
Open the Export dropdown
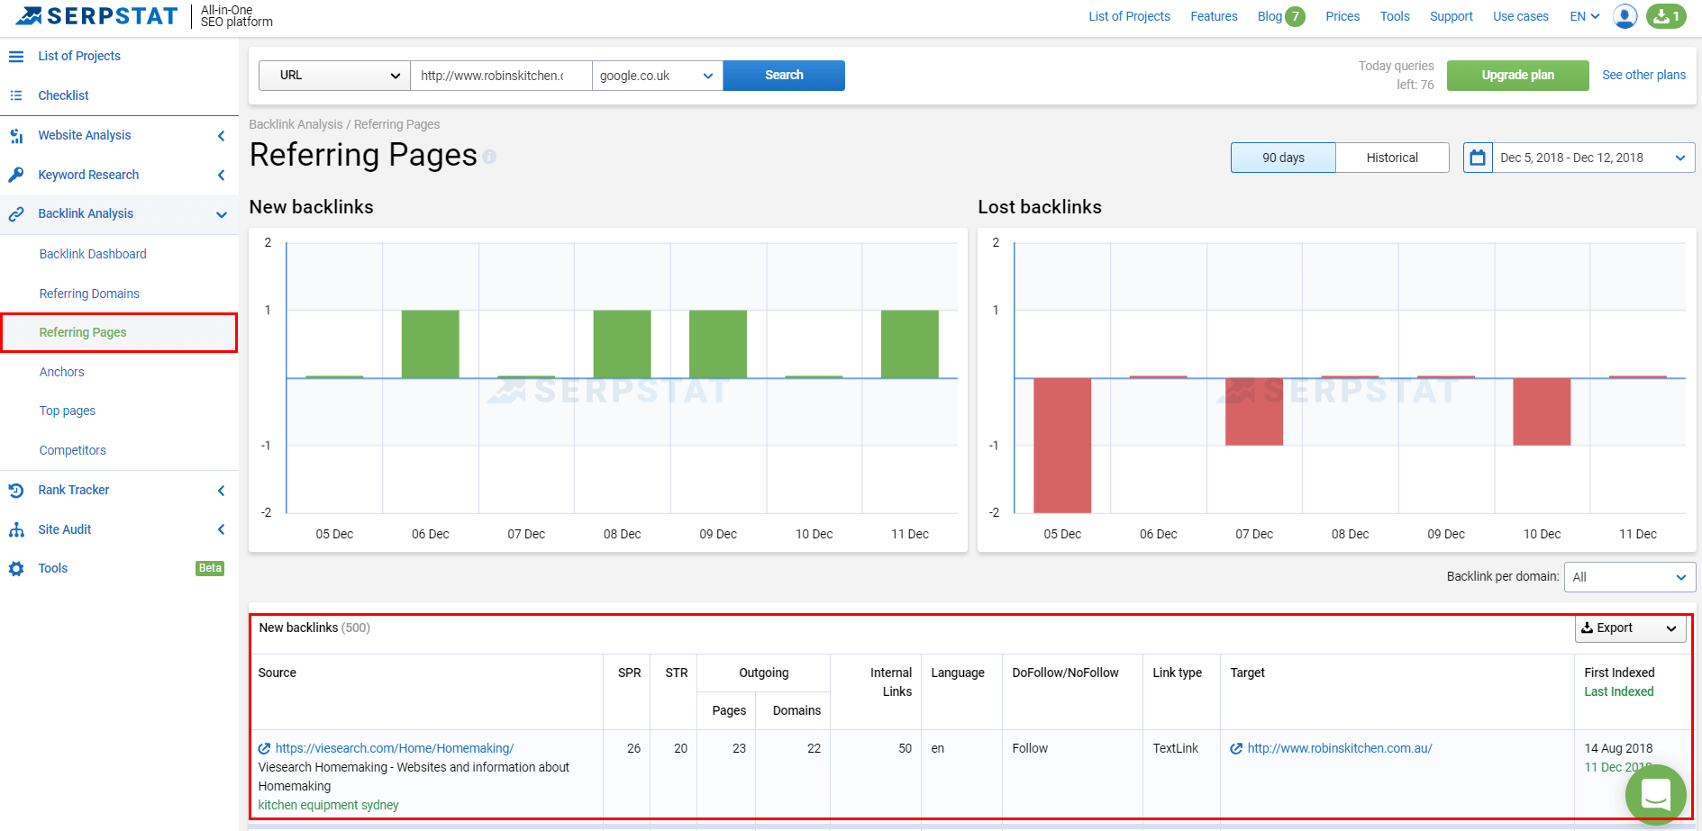pos(1630,628)
